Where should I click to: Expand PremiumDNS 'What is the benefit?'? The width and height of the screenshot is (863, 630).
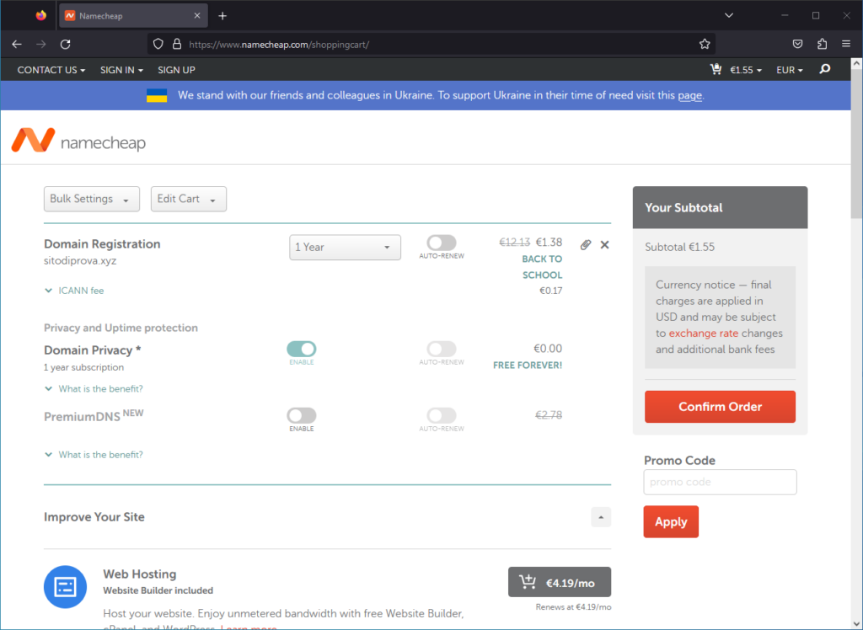(x=94, y=455)
